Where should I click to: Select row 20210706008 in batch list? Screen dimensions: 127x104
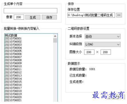pos(13,60)
